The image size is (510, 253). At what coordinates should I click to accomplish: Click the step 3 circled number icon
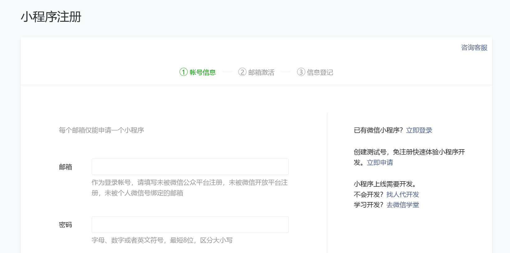301,72
